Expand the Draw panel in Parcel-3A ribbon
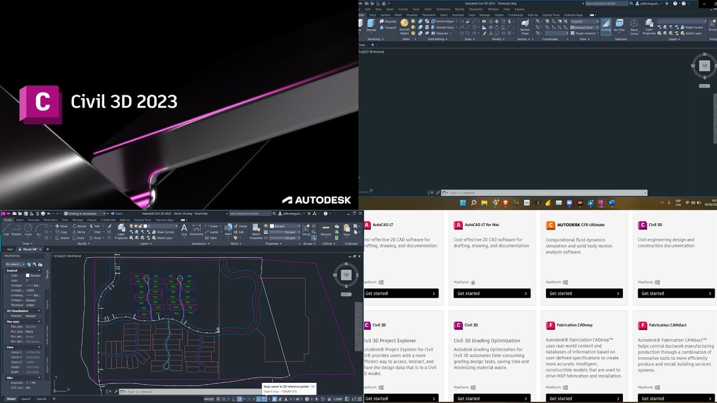 (x=27, y=243)
